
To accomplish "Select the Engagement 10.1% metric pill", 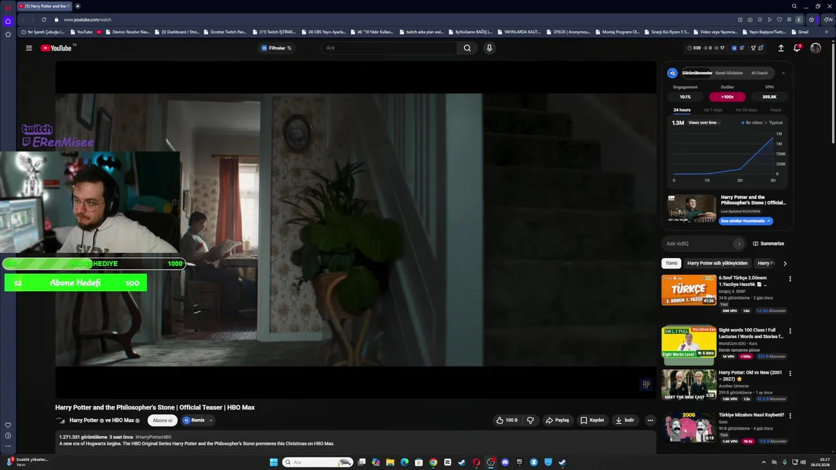I will coord(685,97).
